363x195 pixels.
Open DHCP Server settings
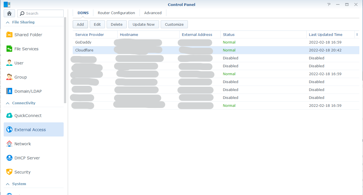coord(27,158)
